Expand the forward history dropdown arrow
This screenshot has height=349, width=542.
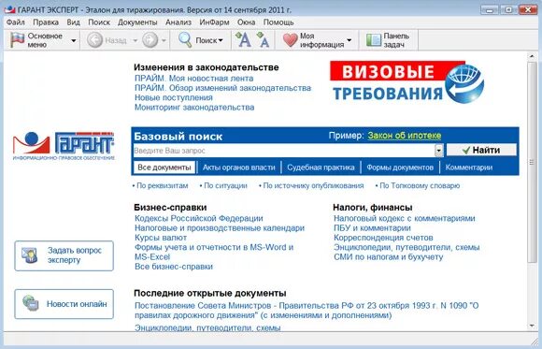pyautogui.click(x=164, y=40)
